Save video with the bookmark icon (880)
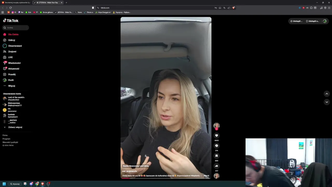This screenshot has width=332, height=187. point(217,156)
